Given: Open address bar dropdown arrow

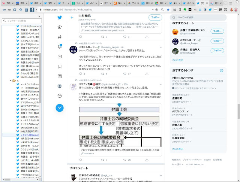Looking at the screenshot, I should pyautogui.click(x=153, y=10).
